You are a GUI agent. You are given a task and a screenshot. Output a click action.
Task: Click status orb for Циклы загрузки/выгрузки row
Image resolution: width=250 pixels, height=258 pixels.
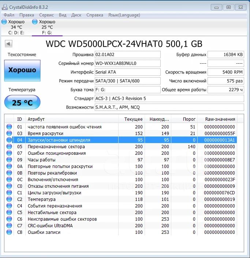[x=9, y=192]
